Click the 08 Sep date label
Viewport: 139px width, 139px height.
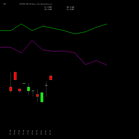[50, 132]
